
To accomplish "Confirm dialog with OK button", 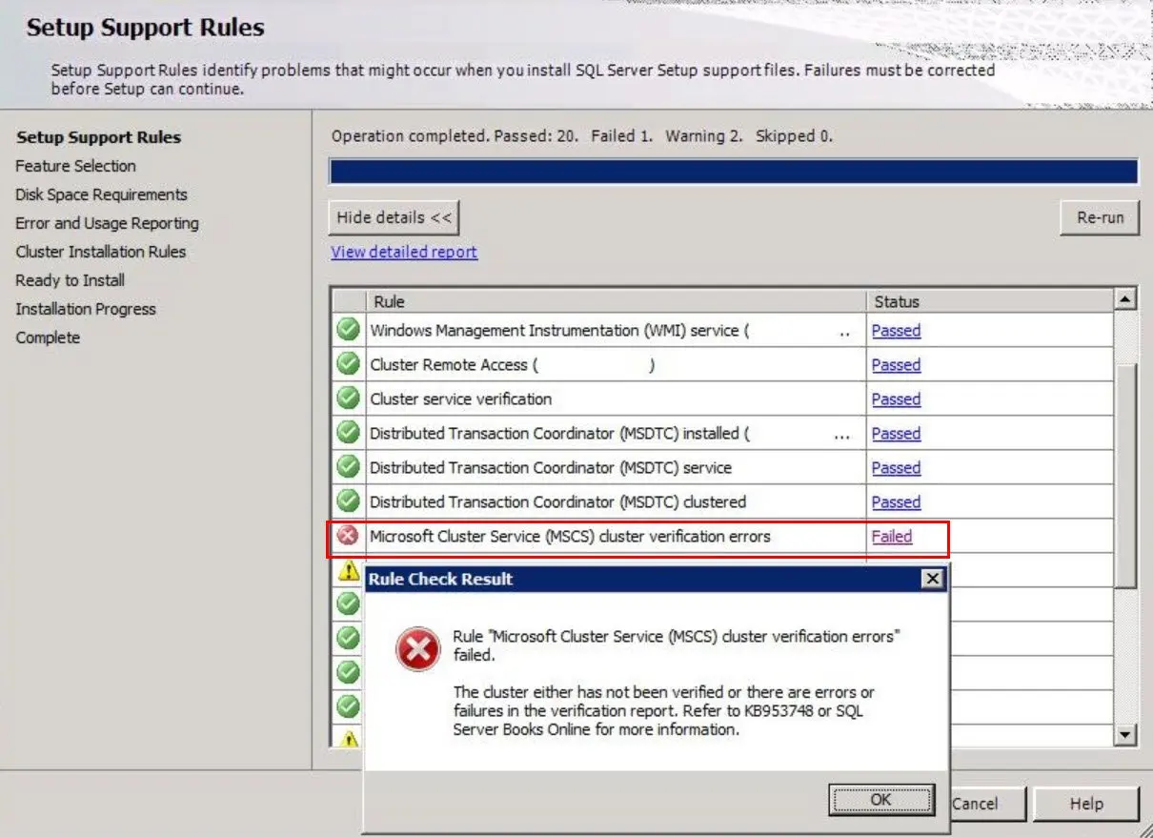I will 881,800.
